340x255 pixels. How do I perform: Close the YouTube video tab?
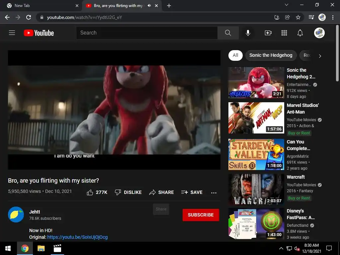click(x=156, y=6)
